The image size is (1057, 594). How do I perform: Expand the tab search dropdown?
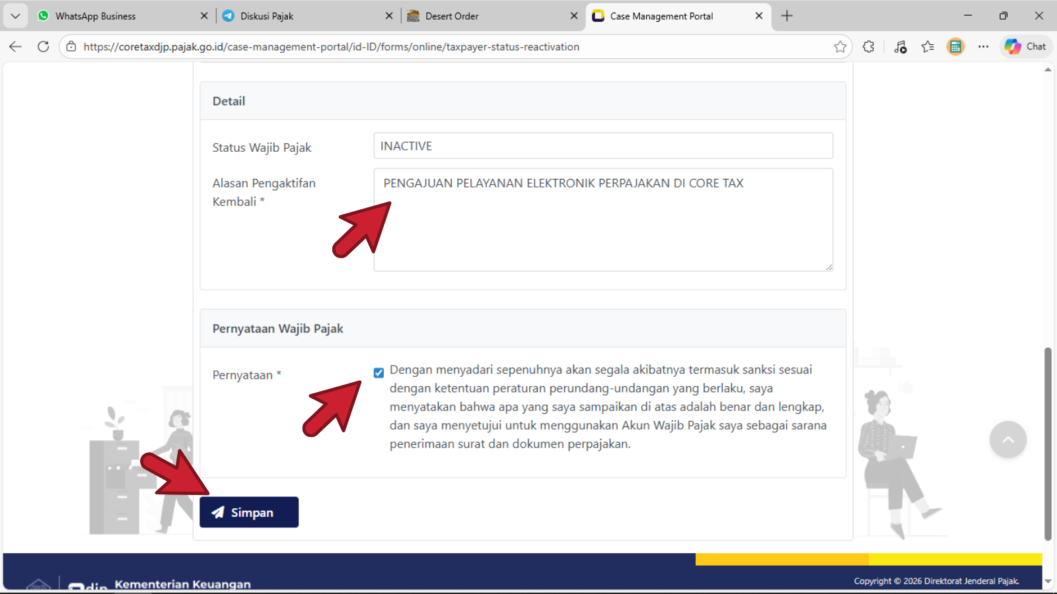pos(15,16)
